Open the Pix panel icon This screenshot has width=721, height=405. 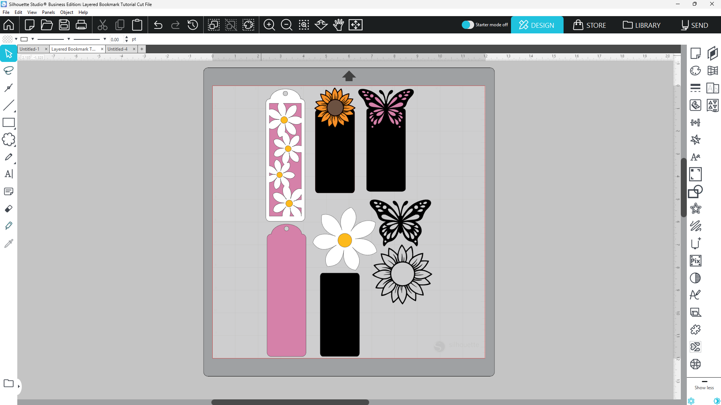pyautogui.click(x=695, y=261)
